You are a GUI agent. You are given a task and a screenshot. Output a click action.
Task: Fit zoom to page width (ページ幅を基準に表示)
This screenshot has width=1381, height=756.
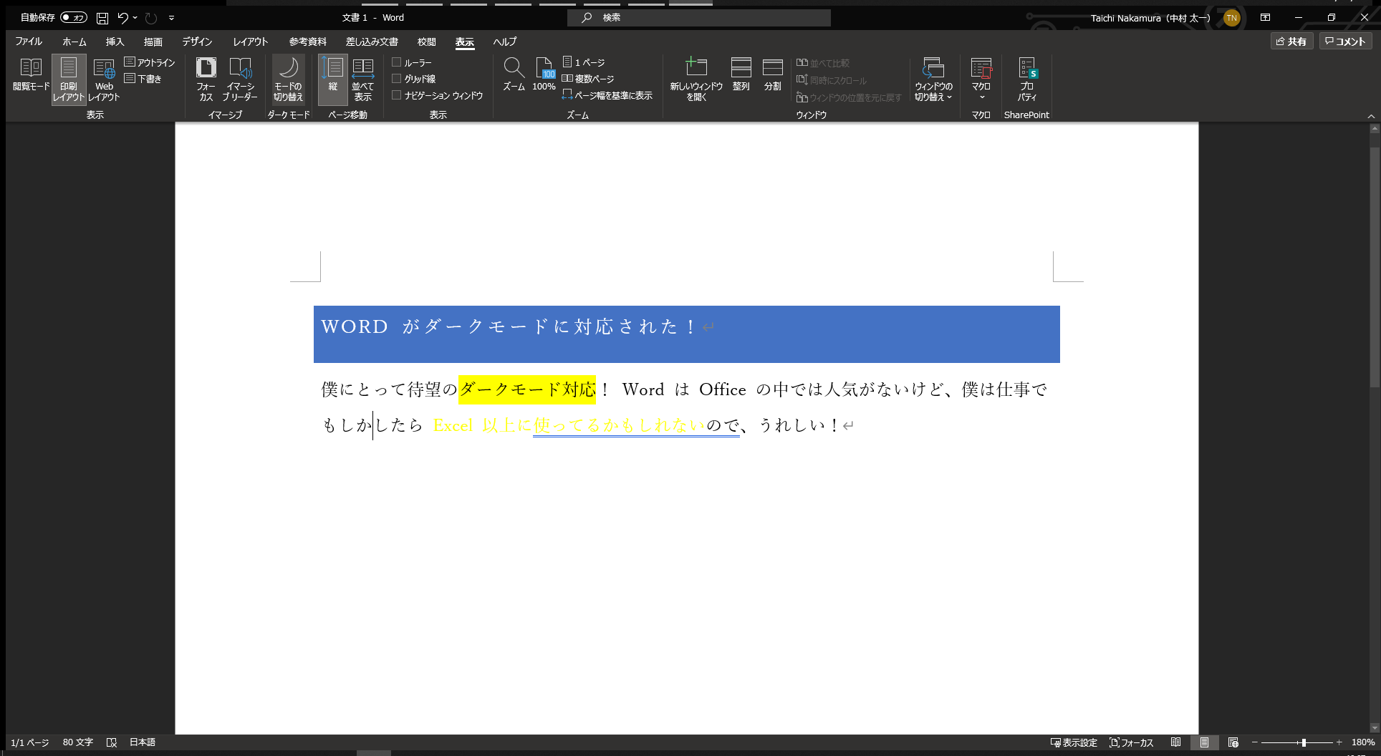click(x=607, y=95)
